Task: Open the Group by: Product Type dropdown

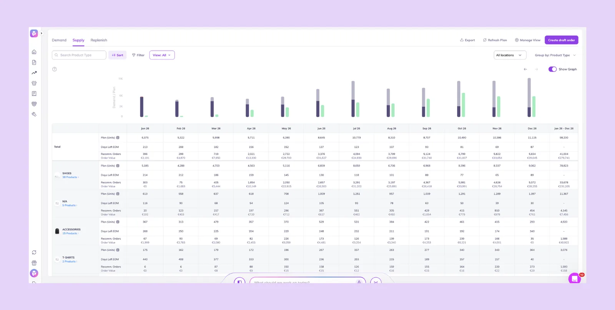Action: [x=555, y=55]
